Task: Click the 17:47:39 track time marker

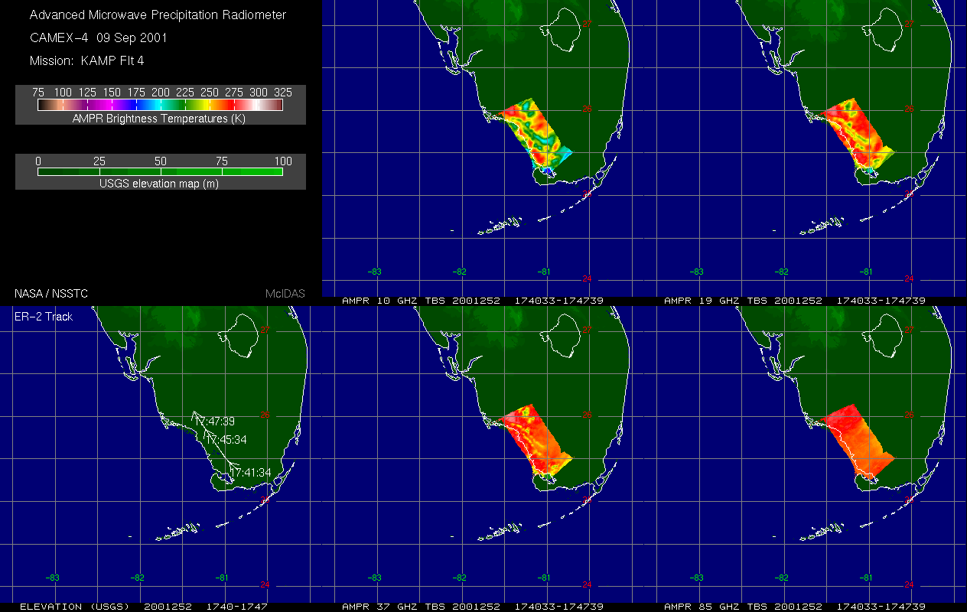Action: [214, 422]
